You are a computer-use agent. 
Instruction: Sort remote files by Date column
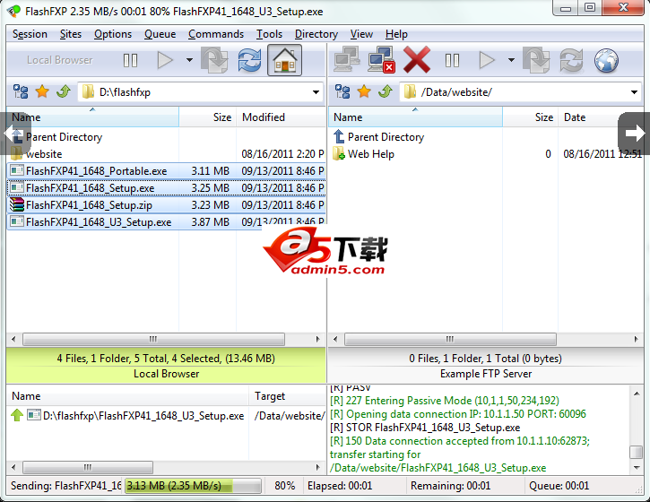[x=601, y=117]
